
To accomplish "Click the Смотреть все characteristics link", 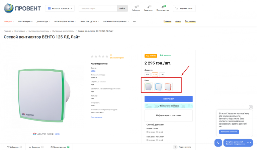I will pyautogui.click(x=97, y=117).
